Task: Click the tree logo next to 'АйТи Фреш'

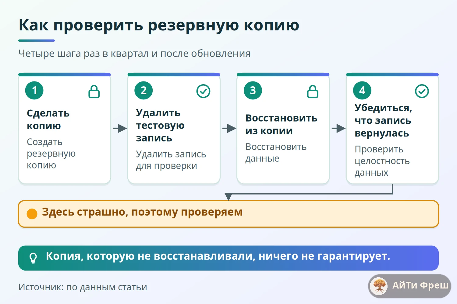Action: [x=379, y=286]
